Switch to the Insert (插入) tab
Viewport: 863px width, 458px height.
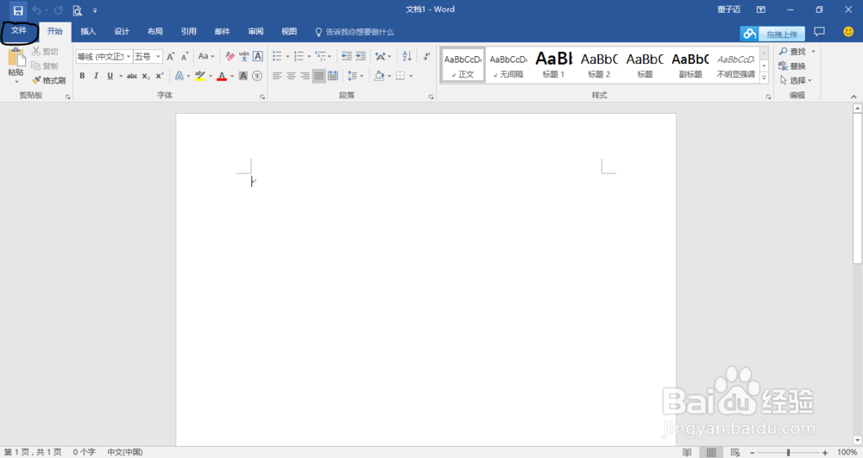tap(88, 31)
